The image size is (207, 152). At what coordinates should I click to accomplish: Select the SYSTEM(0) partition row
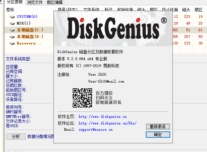pos(29,17)
